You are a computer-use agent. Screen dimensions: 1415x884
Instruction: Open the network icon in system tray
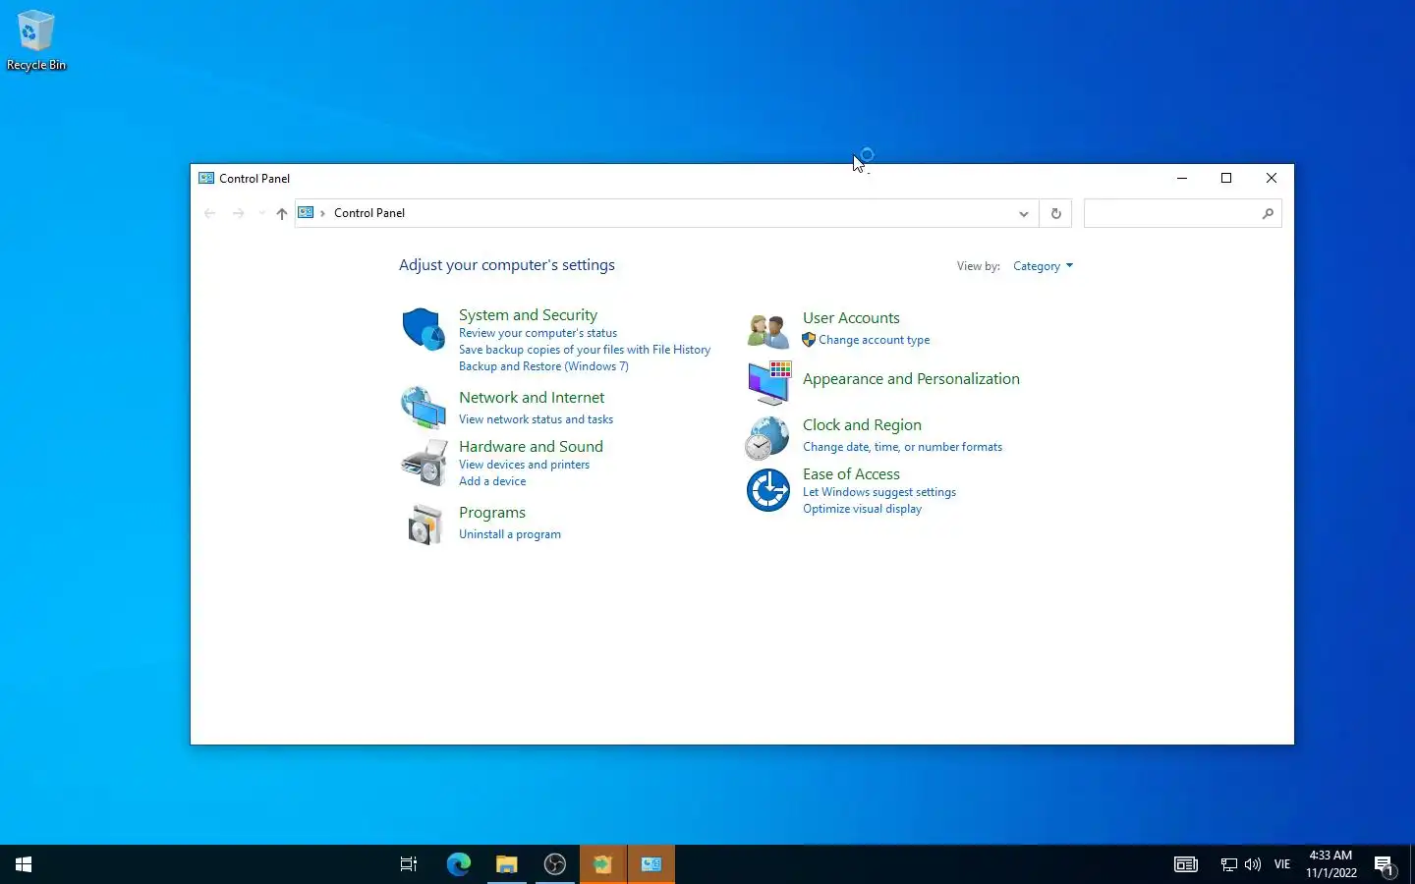point(1228,864)
